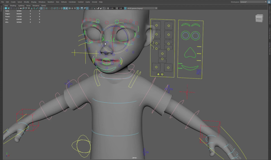Select the left eyebrow control in face panel
Viewport: 271px width, 160px height.
[186, 25]
